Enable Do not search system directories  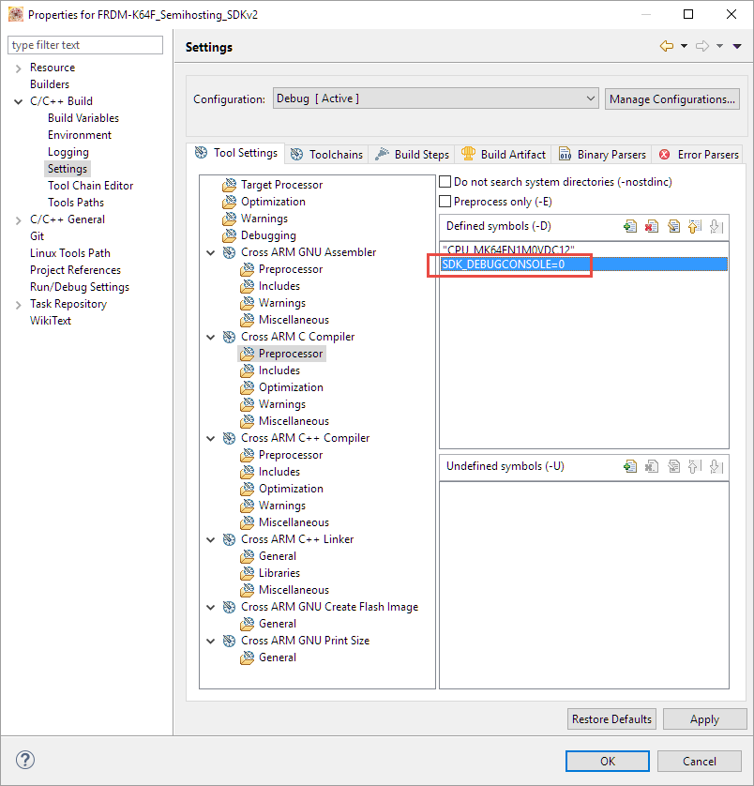click(446, 182)
